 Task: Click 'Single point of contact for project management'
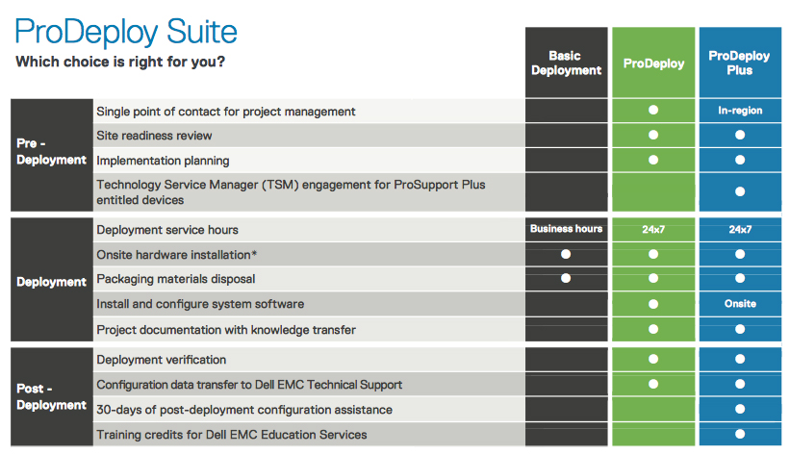tap(226, 112)
